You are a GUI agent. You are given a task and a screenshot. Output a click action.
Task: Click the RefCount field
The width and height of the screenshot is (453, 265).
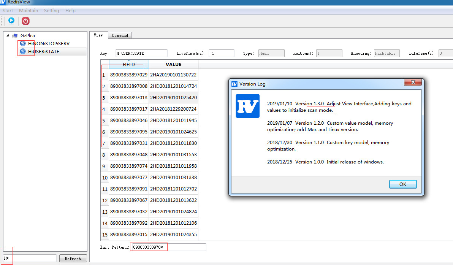pos(329,53)
